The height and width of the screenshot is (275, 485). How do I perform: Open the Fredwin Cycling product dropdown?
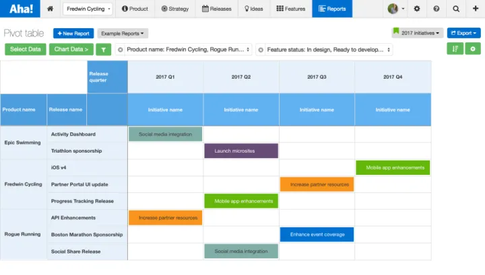tap(88, 9)
